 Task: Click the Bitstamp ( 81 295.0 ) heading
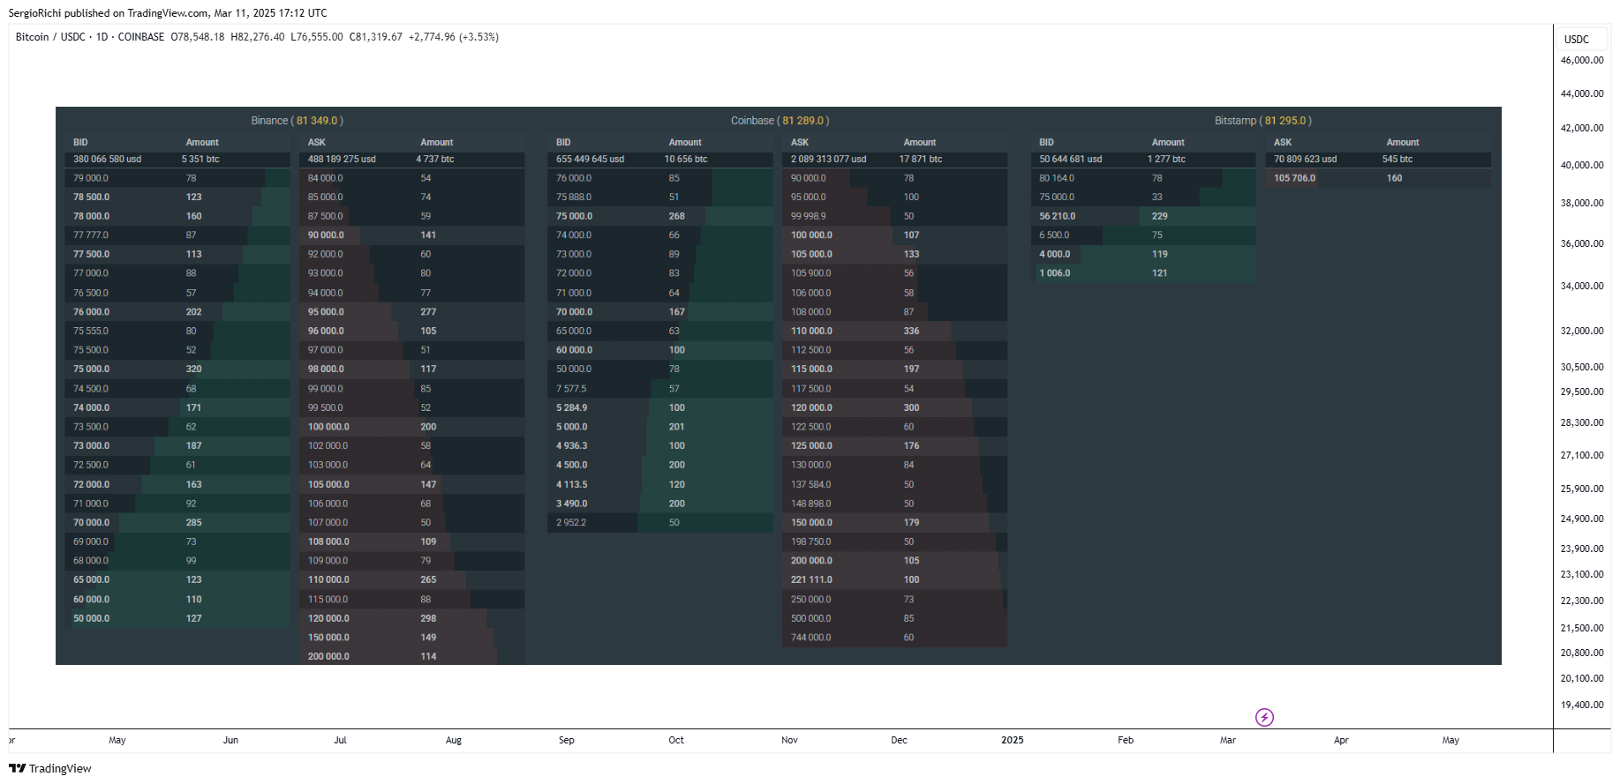pos(1262,121)
